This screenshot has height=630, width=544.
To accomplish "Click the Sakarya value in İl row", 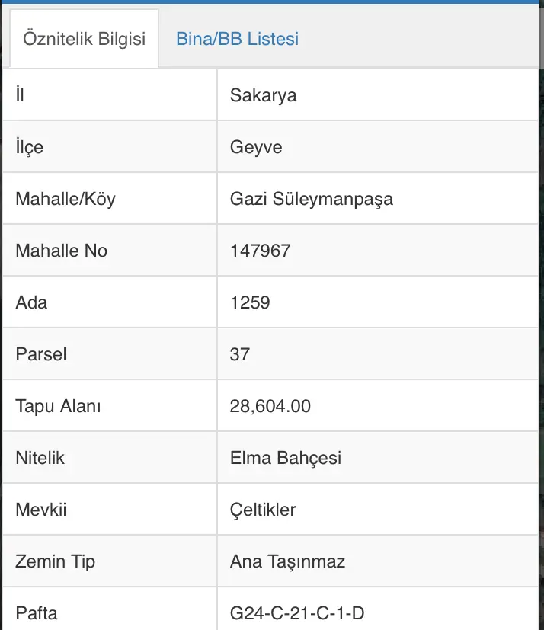I will click(263, 95).
